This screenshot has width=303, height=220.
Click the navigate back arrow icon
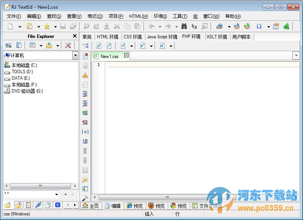(x=151, y=26)
